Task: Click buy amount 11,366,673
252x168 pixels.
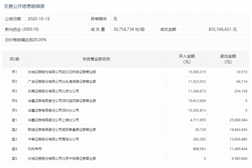Action: click(x=197, y=91)
